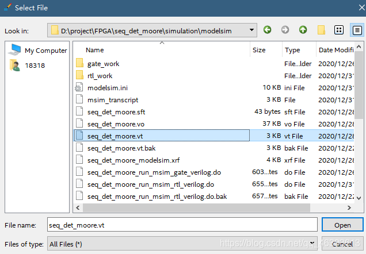Select seq_det_moore_run_msim_gate_verilog.do file name
366x254 pixels.
tap(154, 172)
